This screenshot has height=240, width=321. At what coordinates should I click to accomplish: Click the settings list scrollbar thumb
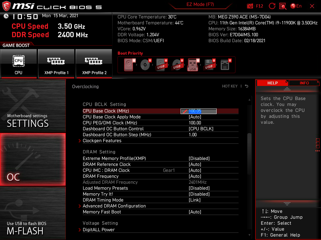point(249,154)
